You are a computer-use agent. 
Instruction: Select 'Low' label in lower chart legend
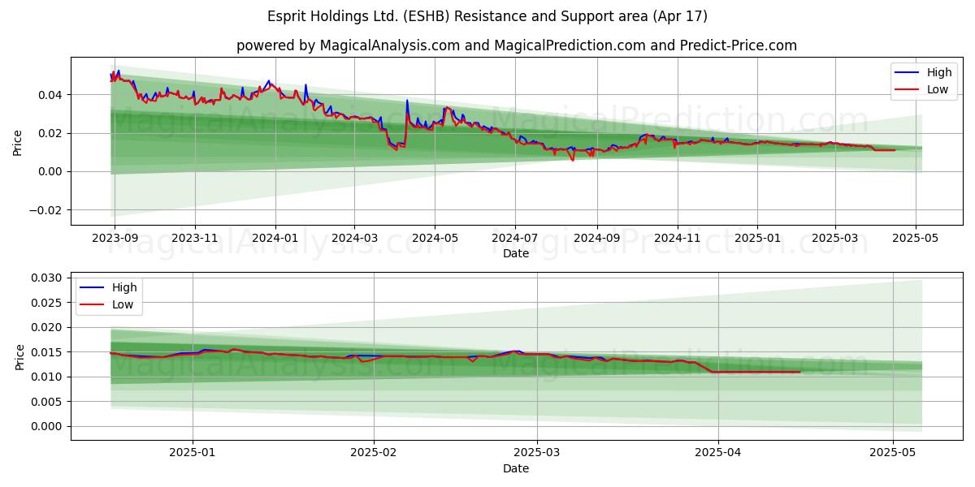(x=123, y=304)
